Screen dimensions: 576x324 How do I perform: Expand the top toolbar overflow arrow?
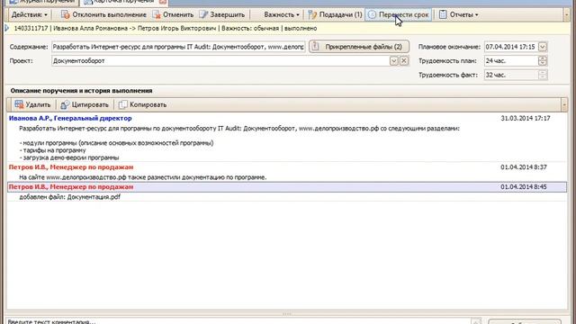[566, 14]
